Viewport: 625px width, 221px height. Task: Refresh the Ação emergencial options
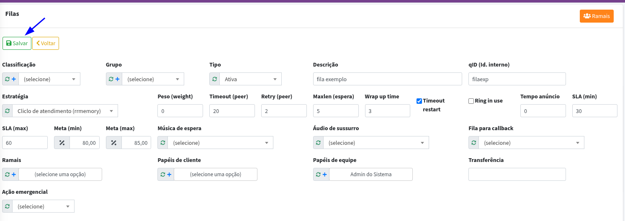(8, 206)
